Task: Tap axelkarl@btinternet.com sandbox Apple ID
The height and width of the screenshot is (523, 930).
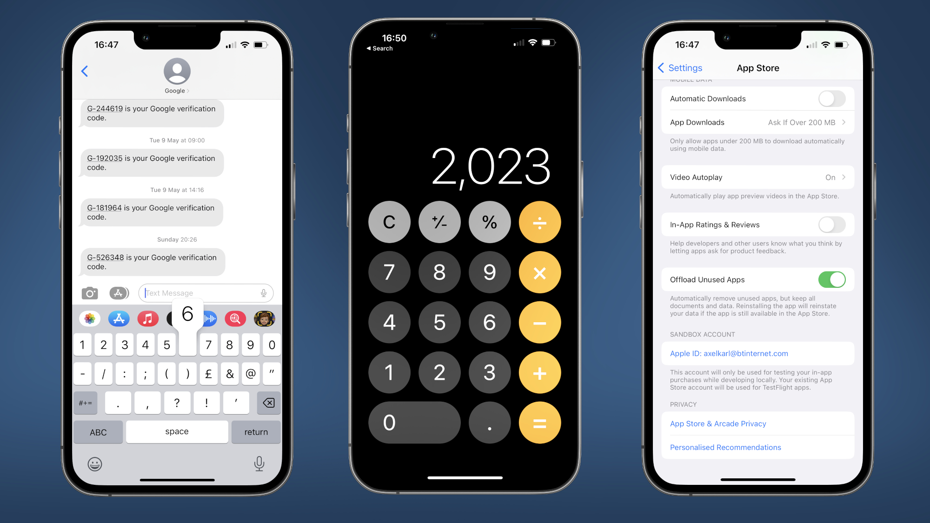Action: [x=728, y=353]
